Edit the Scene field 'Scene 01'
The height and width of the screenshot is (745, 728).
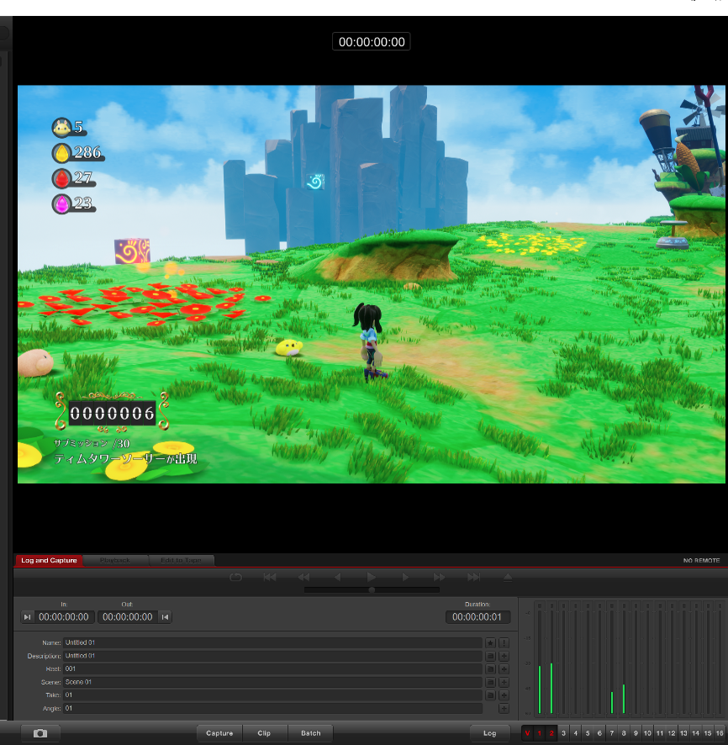point(272,682)
